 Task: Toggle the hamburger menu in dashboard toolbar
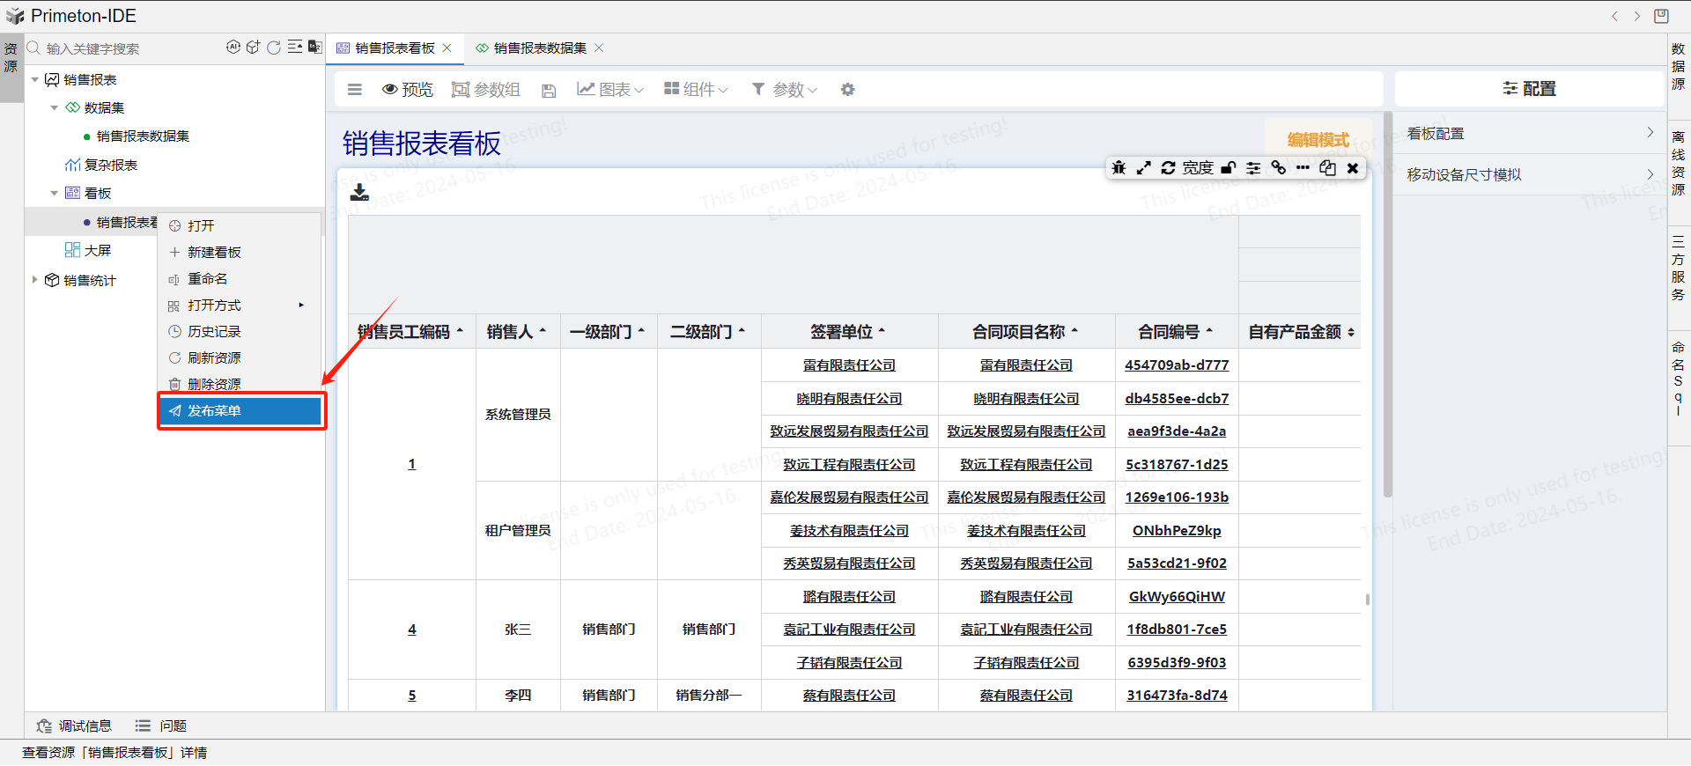tap(355, 90)
